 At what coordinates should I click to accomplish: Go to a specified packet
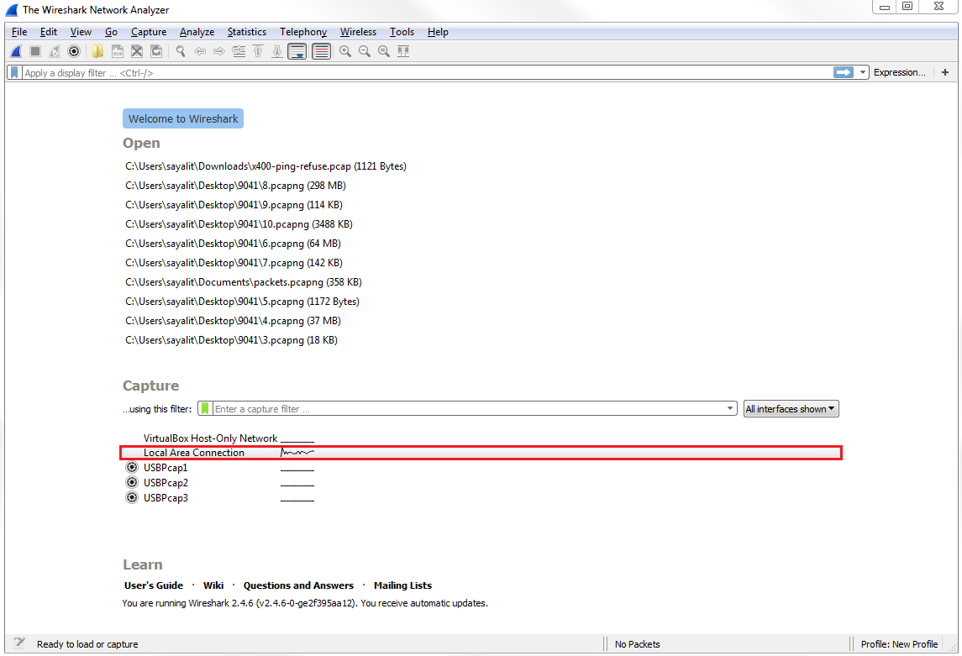coord(239,51)
